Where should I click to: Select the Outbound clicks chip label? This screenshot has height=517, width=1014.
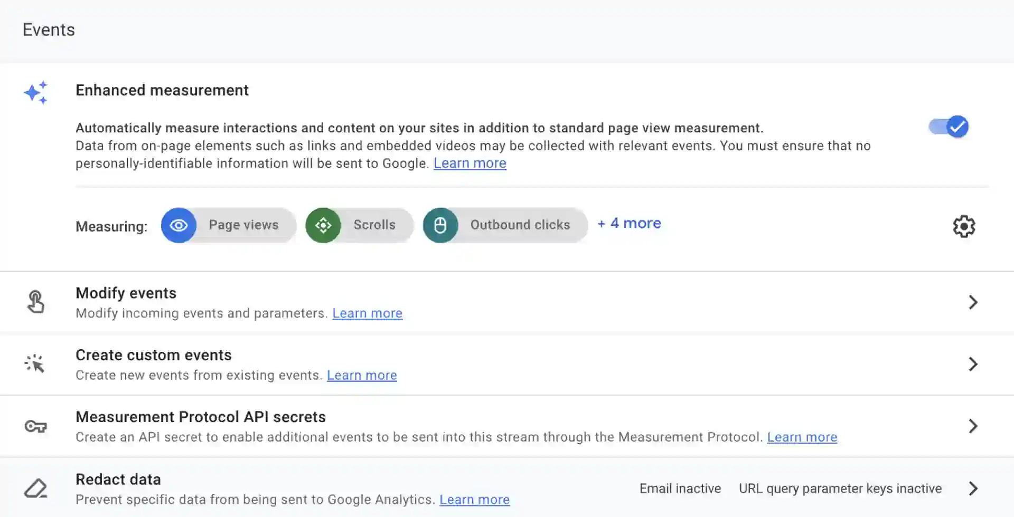[x=520, y=225]
